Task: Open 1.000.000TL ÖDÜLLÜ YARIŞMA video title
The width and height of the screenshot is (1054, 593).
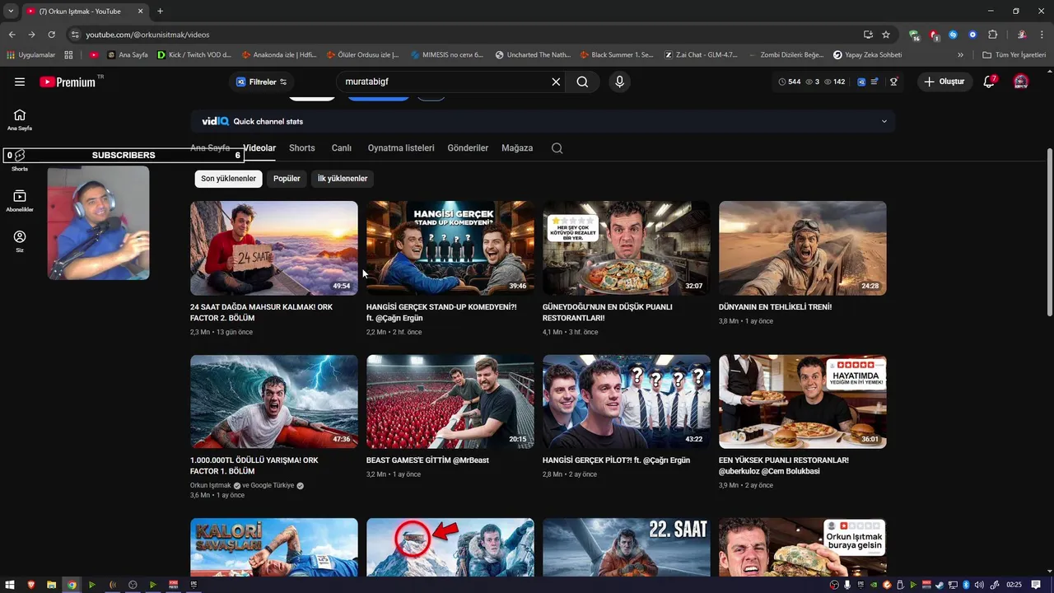Action: pyautogui.click(x=254, y=466)
